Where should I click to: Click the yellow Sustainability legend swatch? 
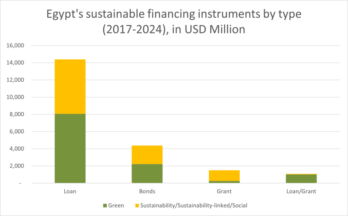[137, 205]
